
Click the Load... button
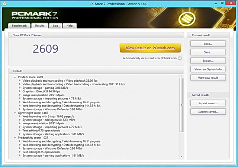(x=208, y=44)
